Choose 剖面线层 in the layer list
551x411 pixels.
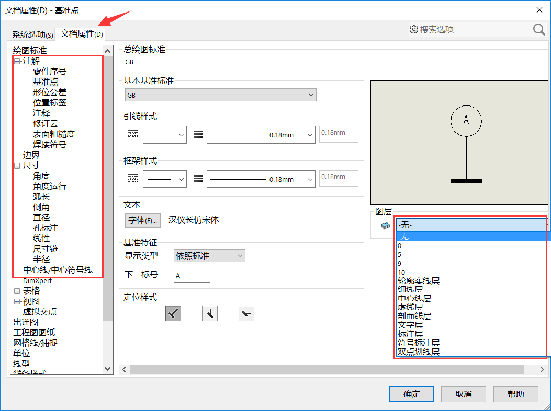coord(471,316)
